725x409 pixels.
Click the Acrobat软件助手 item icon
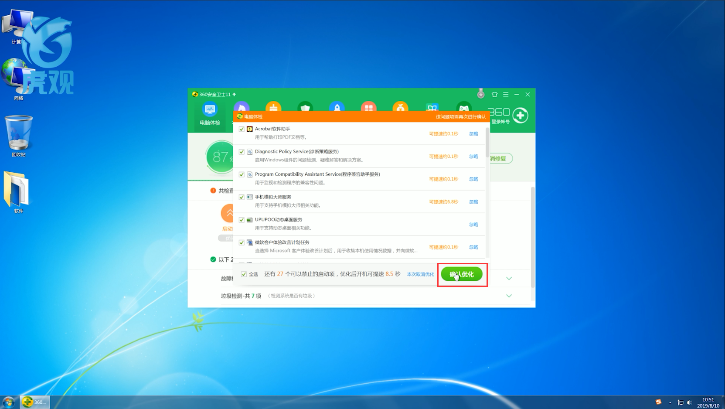[250, 129]
